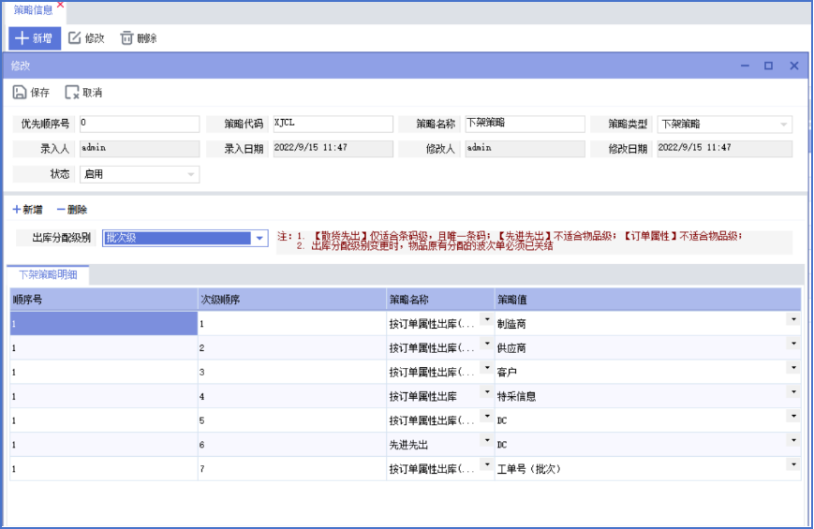Open the 策略值 dropdown for 工单号（批次） row

[x=793, y=464]
